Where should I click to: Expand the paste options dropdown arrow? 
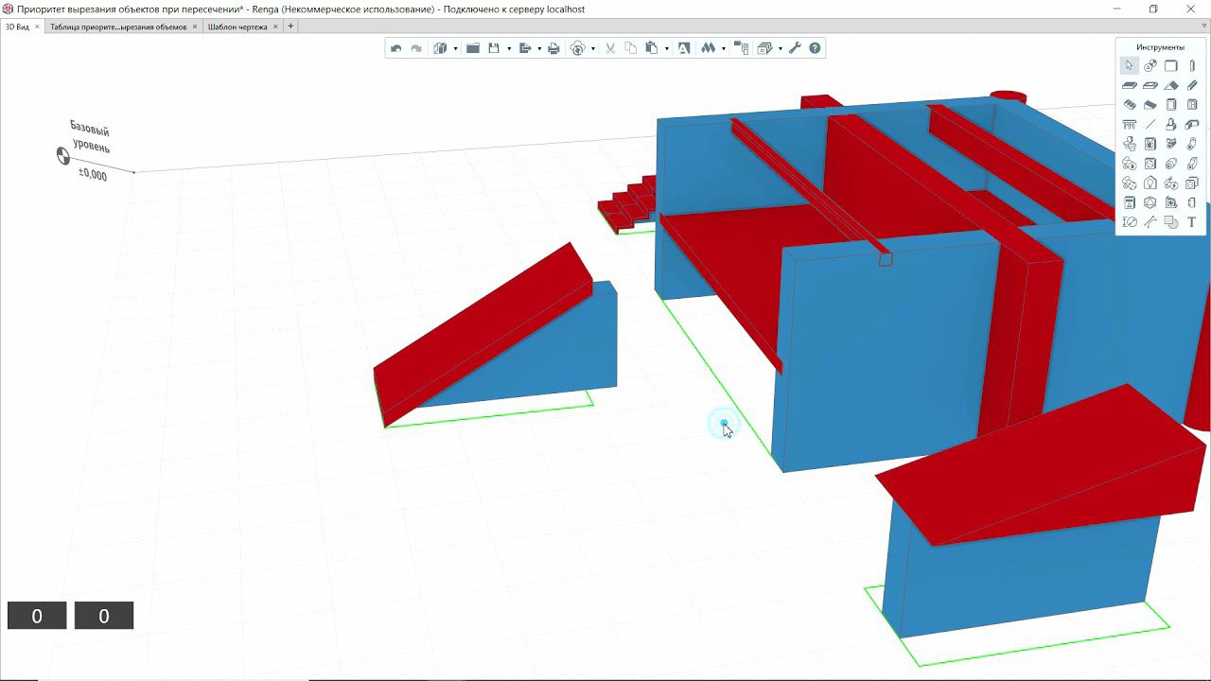[667, 48]
